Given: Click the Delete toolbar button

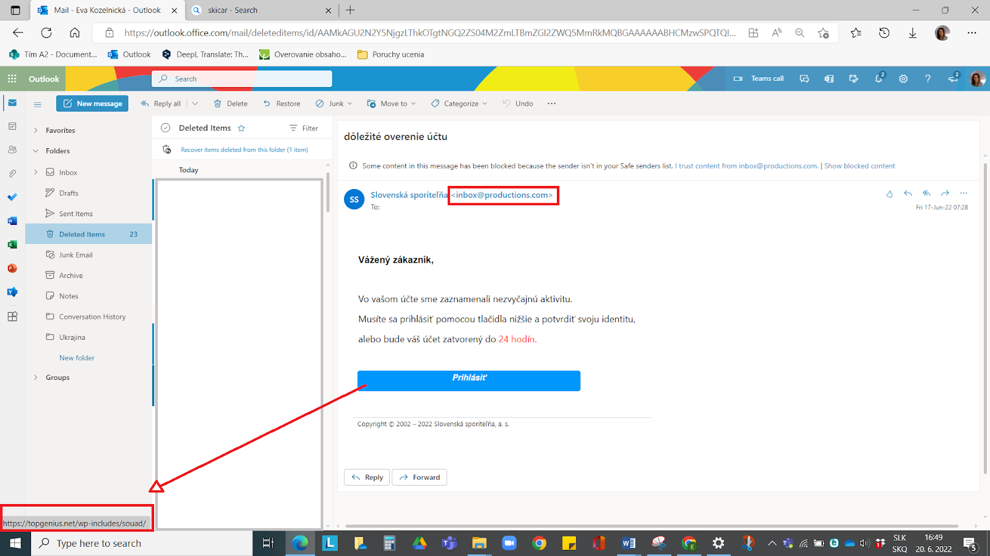Looking at the screenshot, I should pos(230,104).
